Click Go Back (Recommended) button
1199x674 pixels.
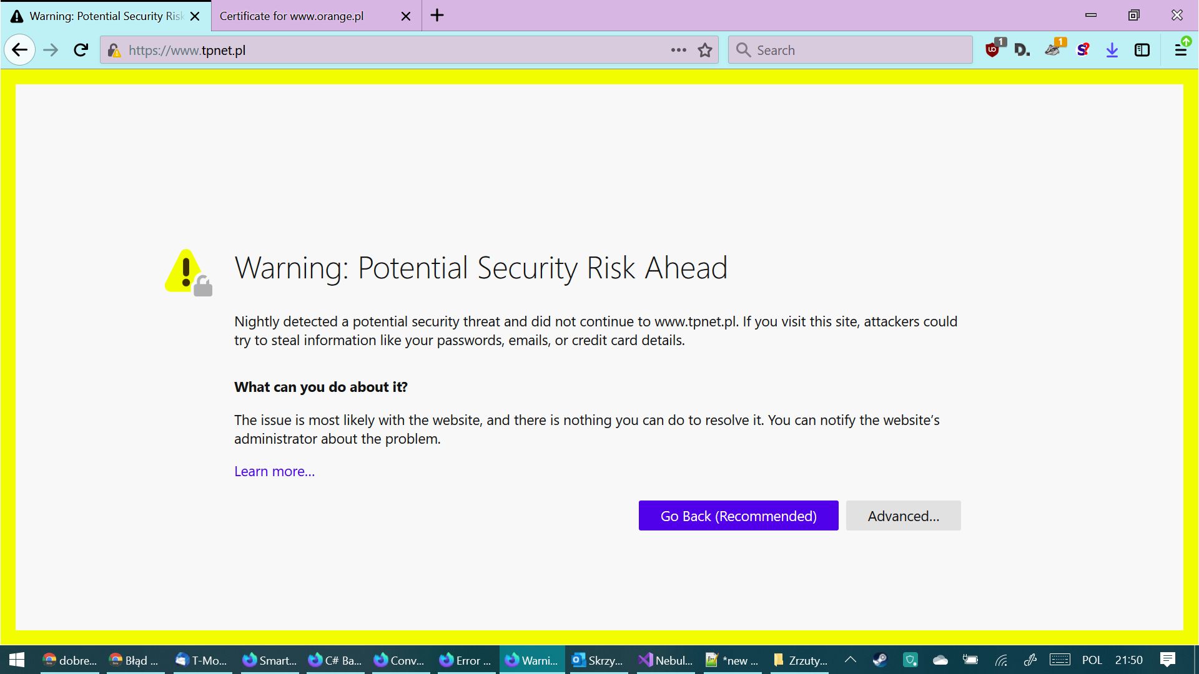(x=738, y=516)
